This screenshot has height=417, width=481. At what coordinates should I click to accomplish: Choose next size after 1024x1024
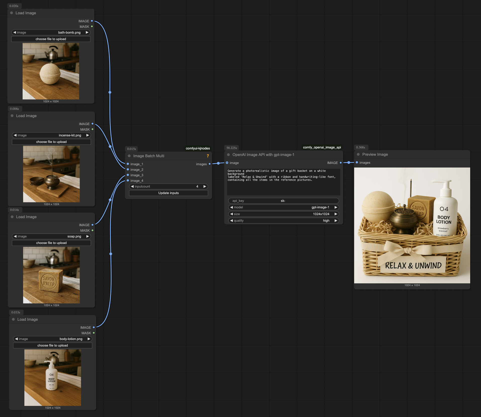click(x=336, y=214)
